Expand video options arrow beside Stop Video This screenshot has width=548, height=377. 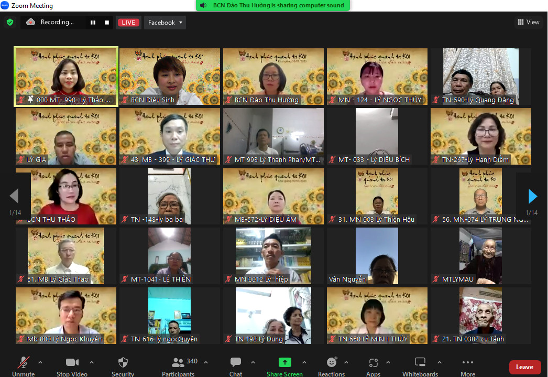click(x=92, y=362)
